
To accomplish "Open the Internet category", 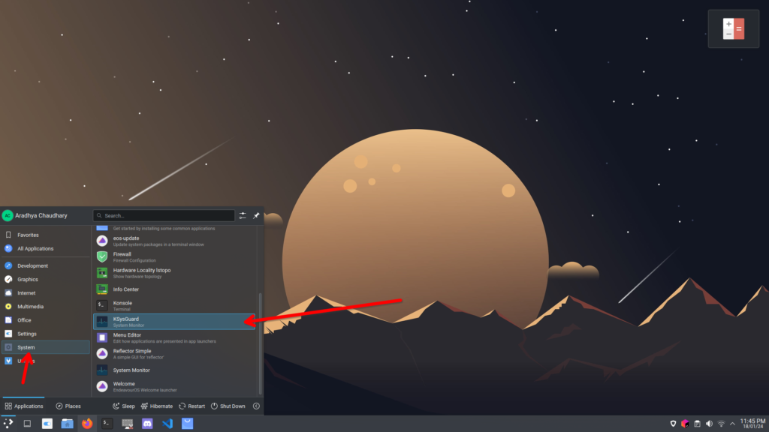I will [46, 293].
